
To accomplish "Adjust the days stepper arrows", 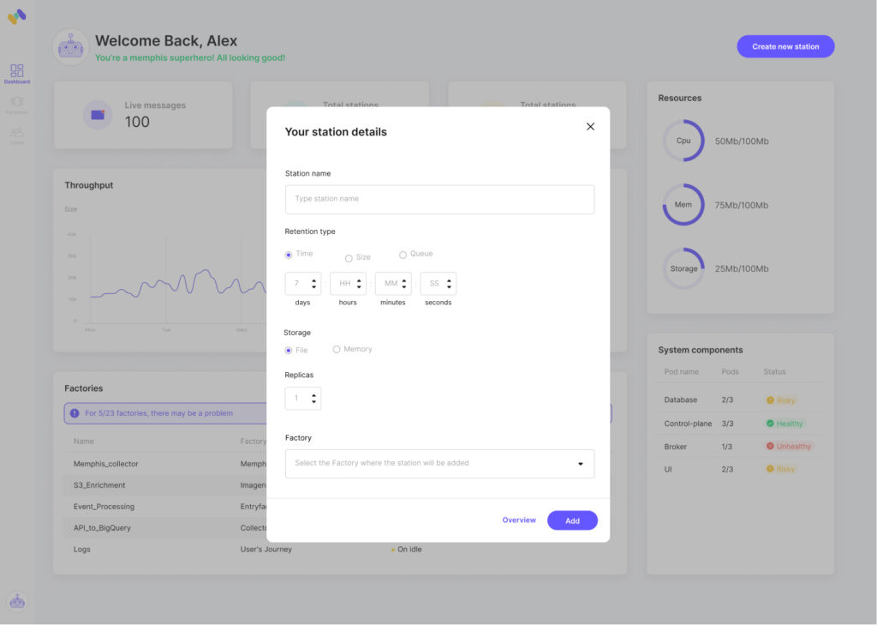I will point(313,284).
